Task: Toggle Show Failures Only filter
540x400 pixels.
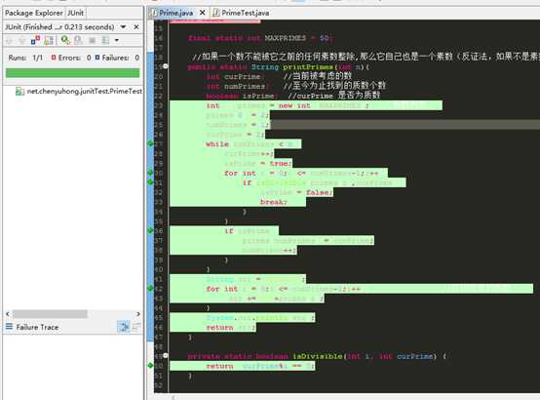Action: pos(35,40)
